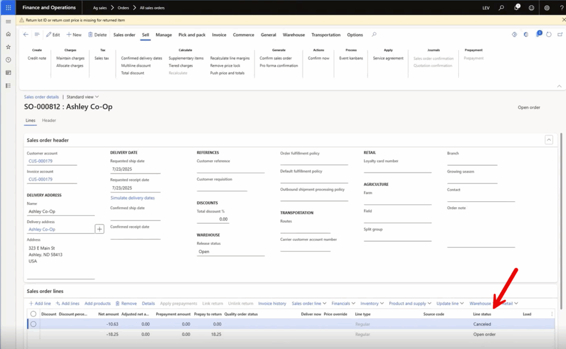The height and width of the screenshot is (349, 566).
Task: Open feedback smiley icon
Action: coord(531,8)
